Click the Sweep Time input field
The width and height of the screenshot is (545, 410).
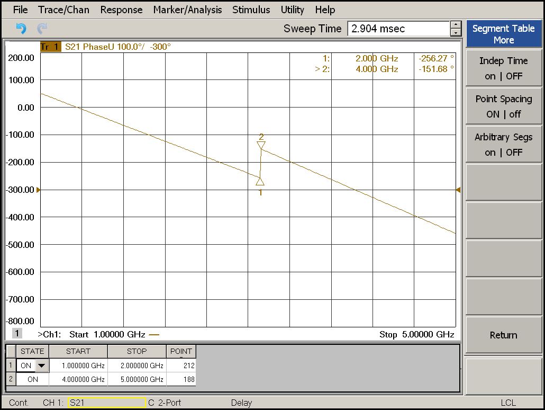click(x=398, y=29)
